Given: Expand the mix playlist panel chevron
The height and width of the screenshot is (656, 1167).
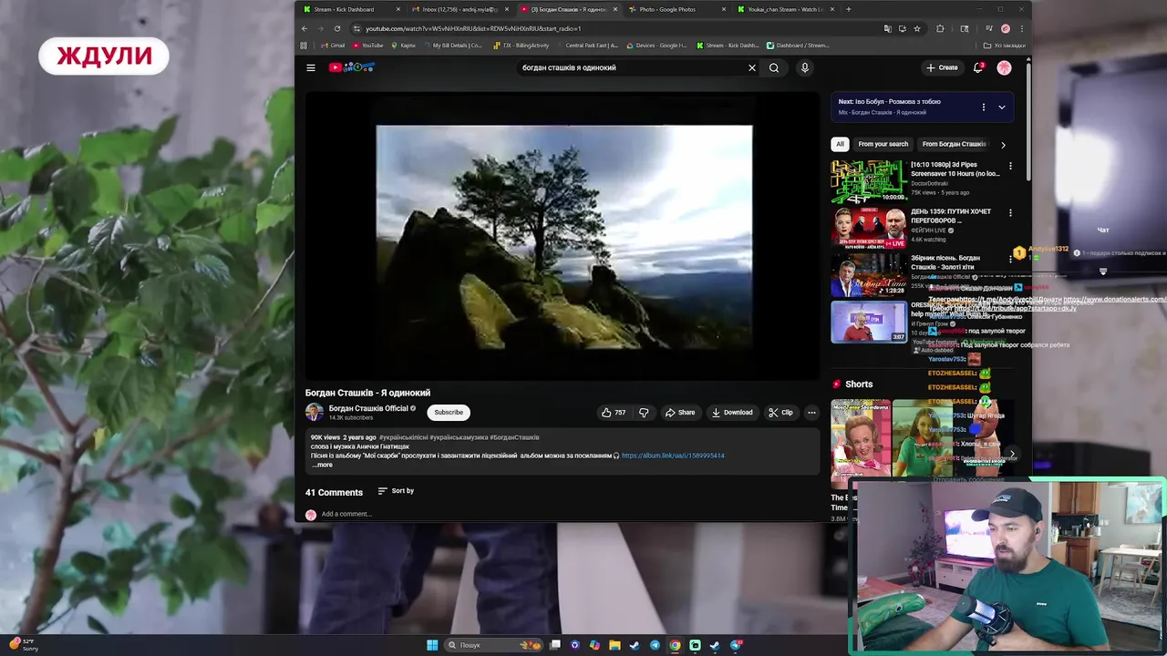Looking at the screenshot, I should tap(1001, 107).
